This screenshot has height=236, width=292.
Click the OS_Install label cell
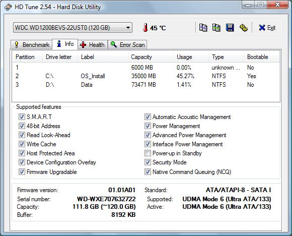[x=93, y=76]
